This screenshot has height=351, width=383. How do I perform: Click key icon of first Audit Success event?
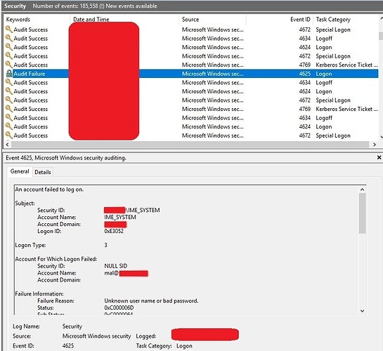pyautogui.click(x=9, y=29)
